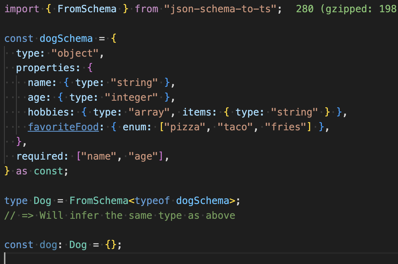Click the opening brace after dogSchema =
Screen dimensions: 398x264
tap(113, 38)
